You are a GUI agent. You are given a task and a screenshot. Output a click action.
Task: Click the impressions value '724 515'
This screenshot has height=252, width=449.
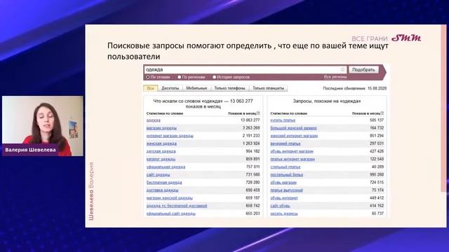click(377, 182)
